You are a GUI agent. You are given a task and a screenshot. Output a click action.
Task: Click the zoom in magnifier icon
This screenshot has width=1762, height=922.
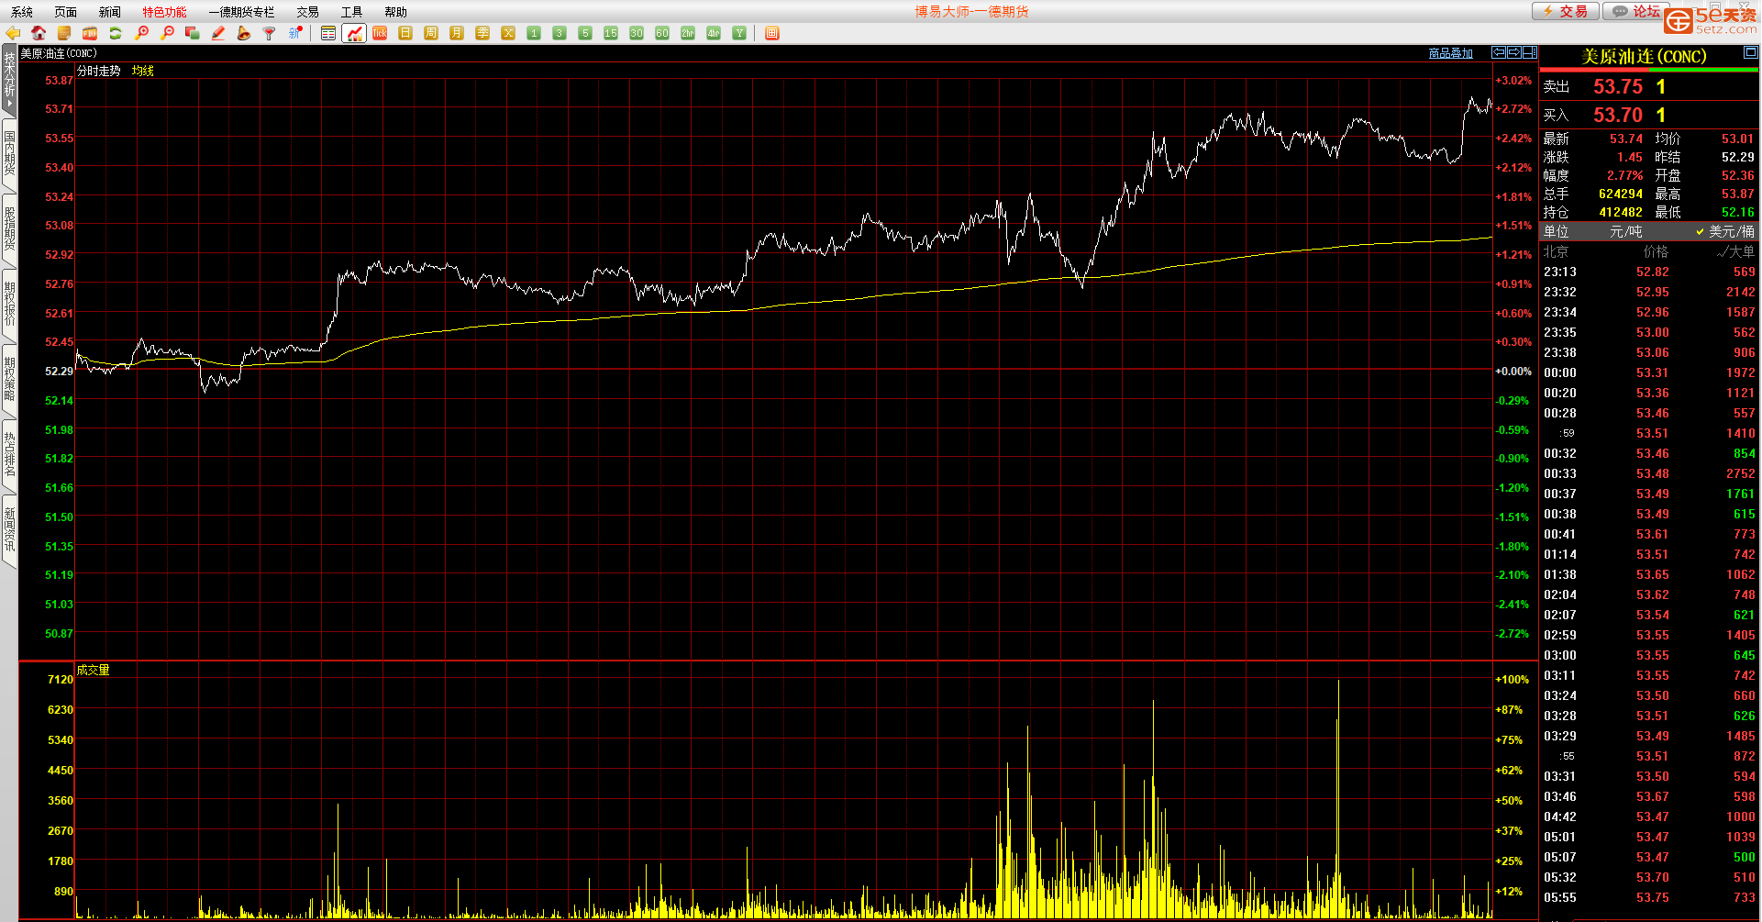click(141, 33)
